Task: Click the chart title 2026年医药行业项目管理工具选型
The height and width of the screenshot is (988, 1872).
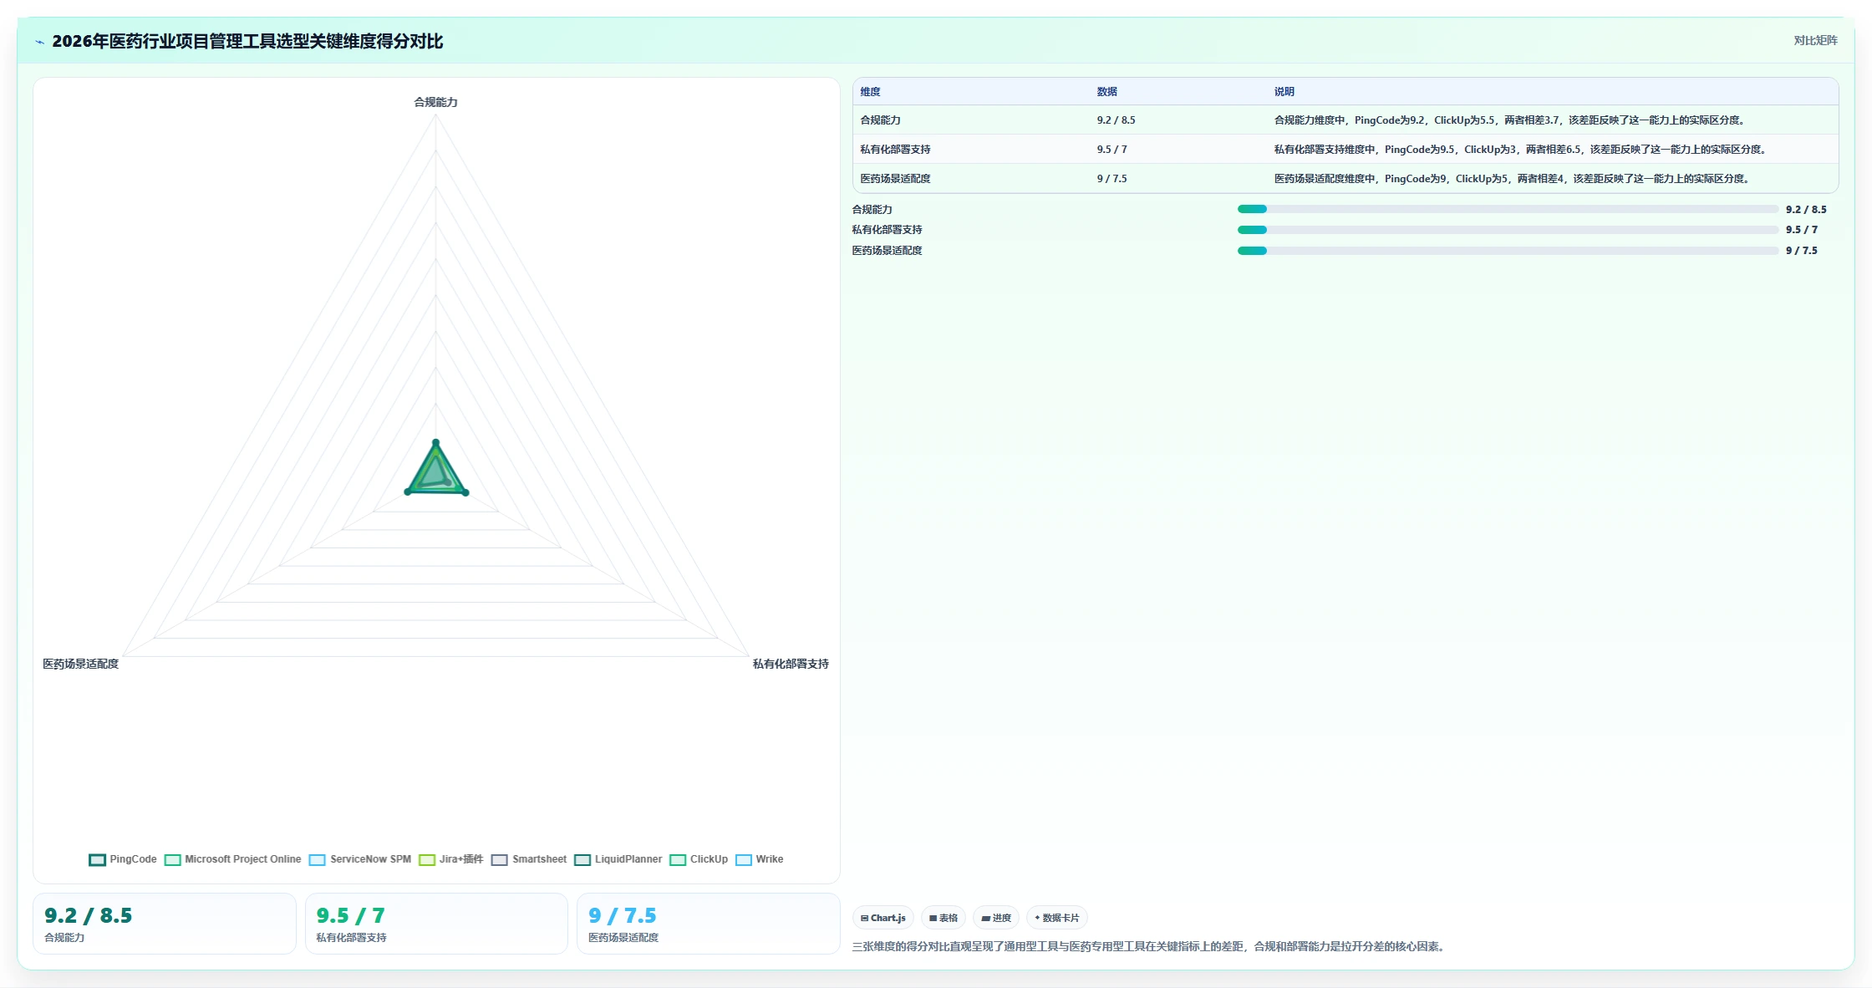Action: pos(247,41)
